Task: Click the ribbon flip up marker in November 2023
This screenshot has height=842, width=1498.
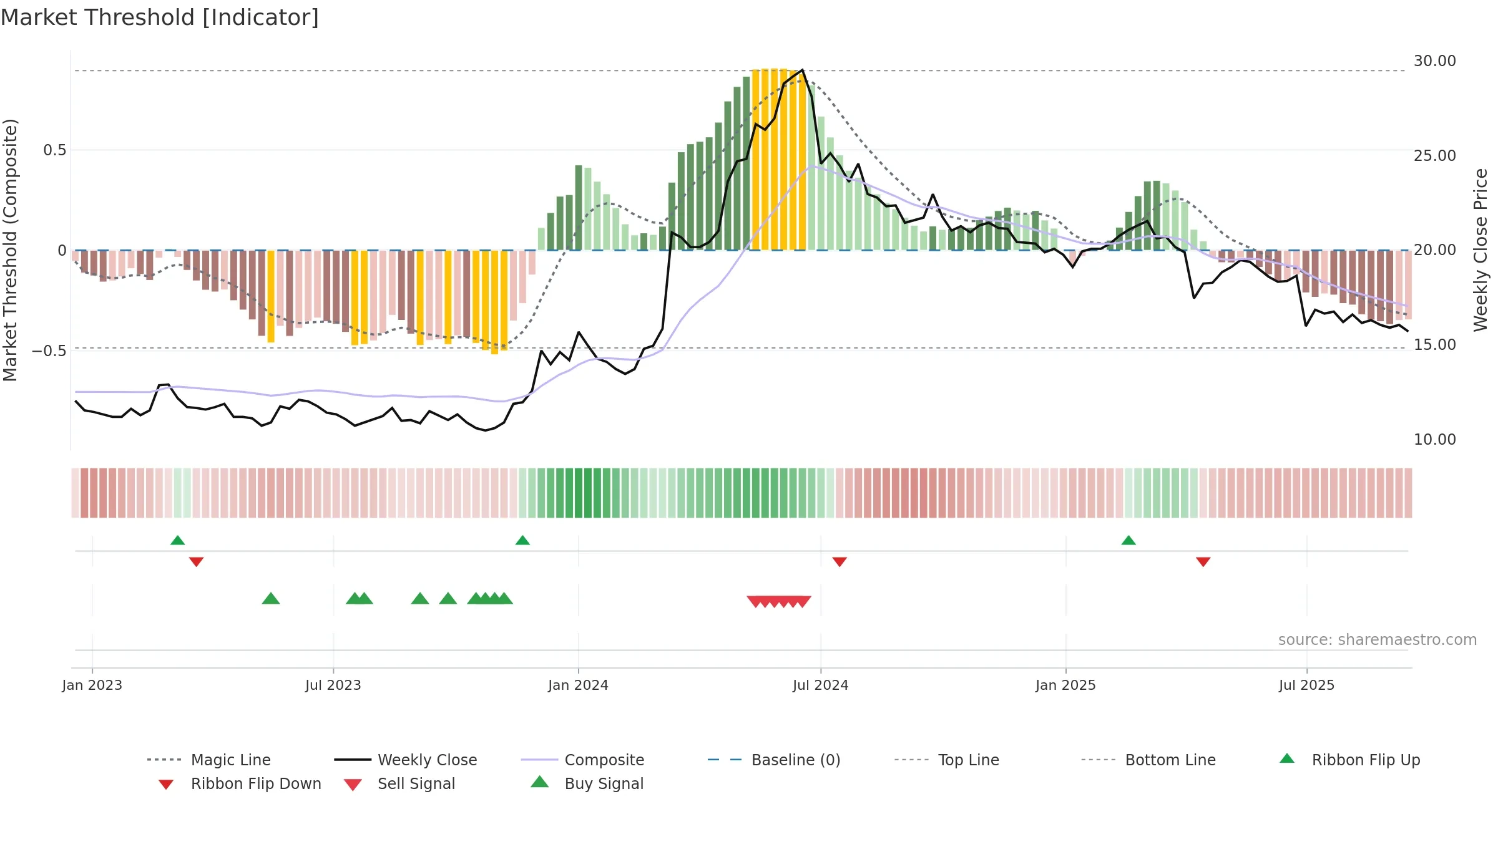Action: [x=522, y=540]
